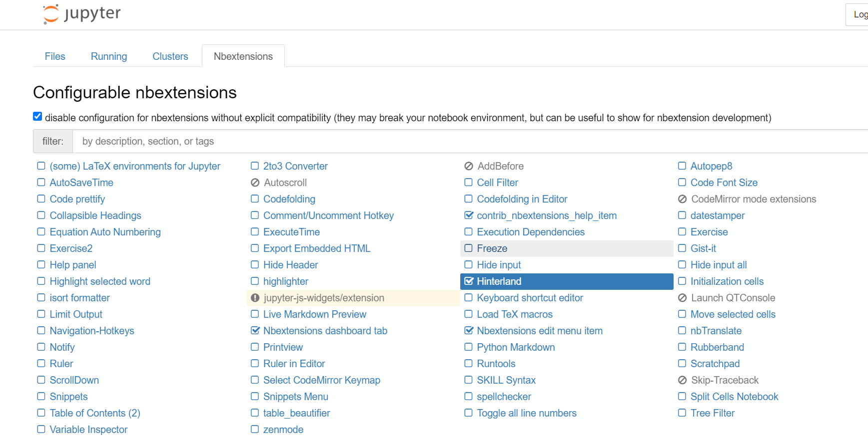
Task: Open the 2to3 Converter link
Action: click(295, 166)
